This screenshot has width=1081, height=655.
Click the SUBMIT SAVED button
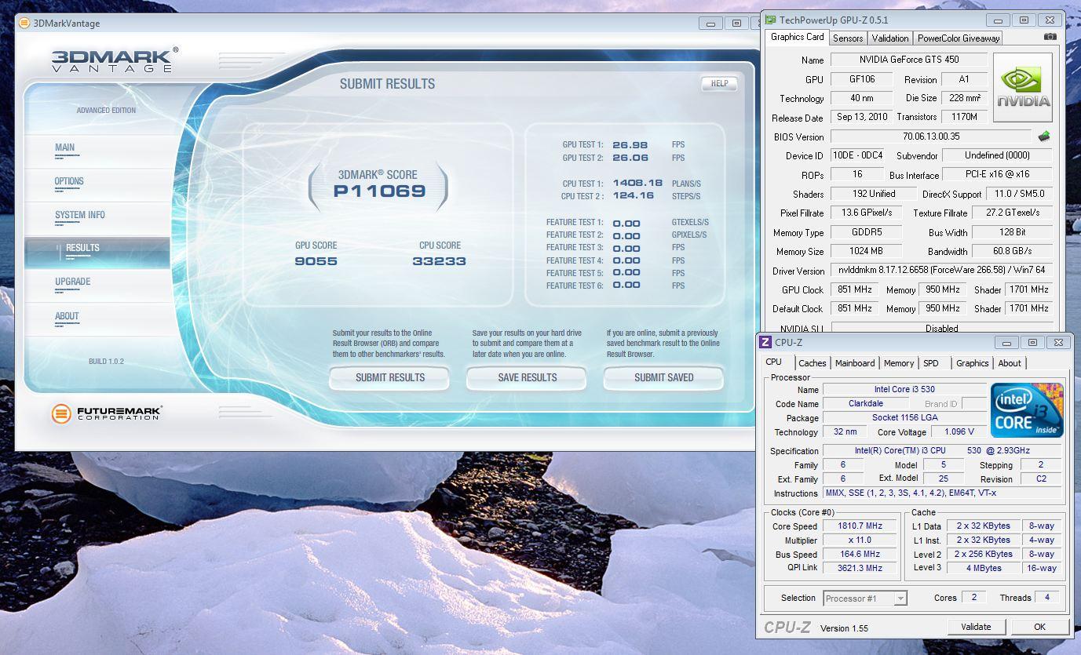[664, 377]
